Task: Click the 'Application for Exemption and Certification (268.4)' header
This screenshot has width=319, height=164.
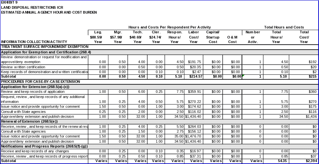Action: pyautogui.click(x=46, y=52)
